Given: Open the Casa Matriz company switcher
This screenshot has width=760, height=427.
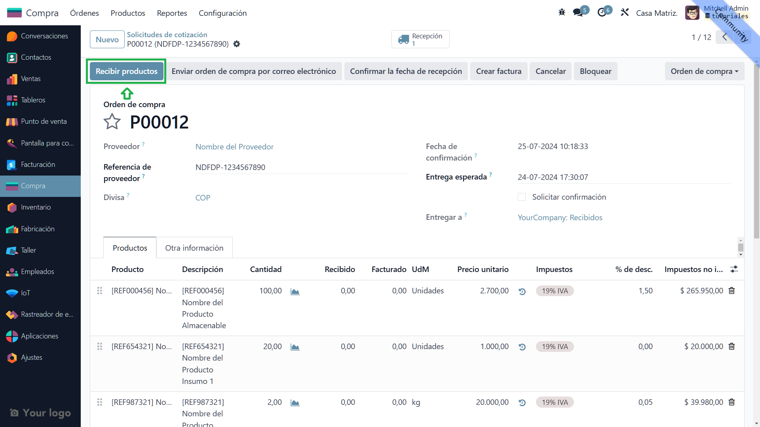Looking at the screenshot, I should [x=656, y=13].
